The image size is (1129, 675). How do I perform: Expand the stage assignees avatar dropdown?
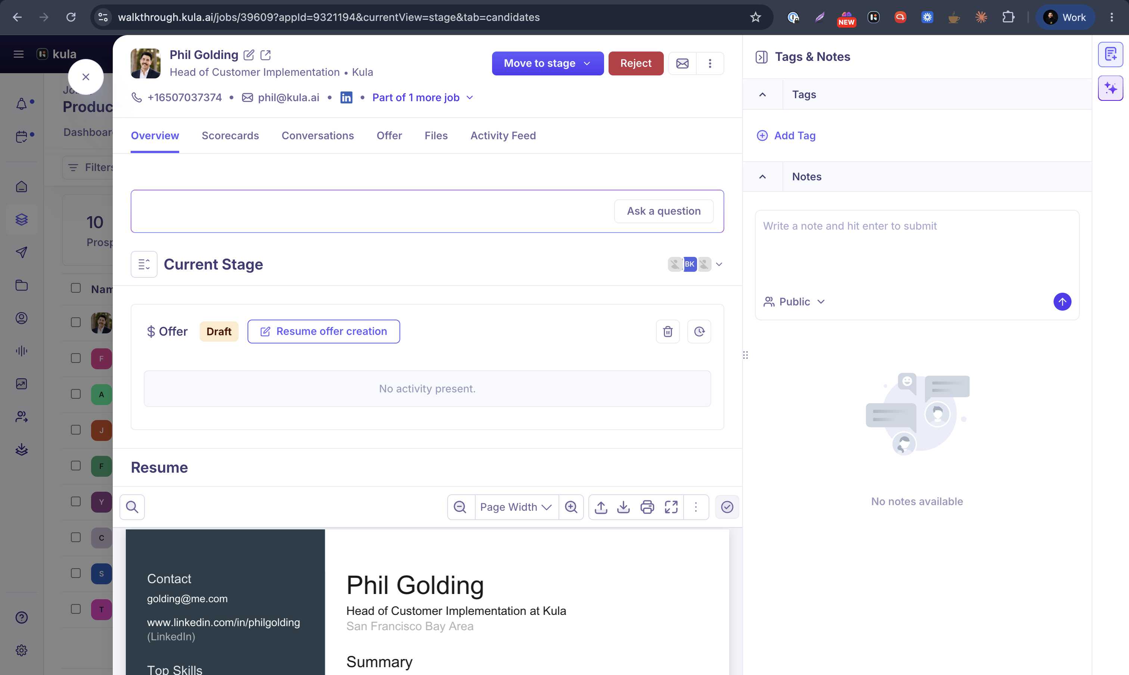(x=719, y=264)
